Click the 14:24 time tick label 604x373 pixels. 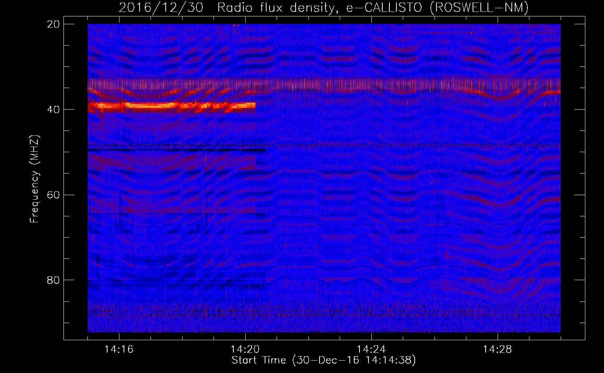pyautogui.click(x=371, y=350)
